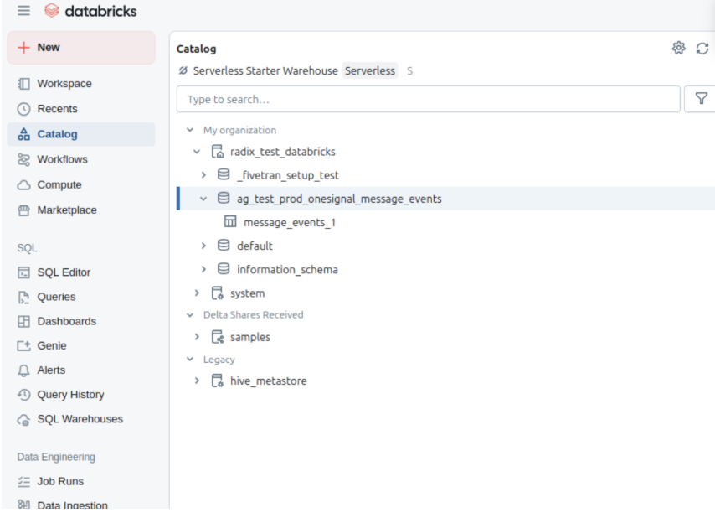Viewport: 715px width, 518px height.
Task: Click the Job Runs list icon
Action: tap(23, 481)
